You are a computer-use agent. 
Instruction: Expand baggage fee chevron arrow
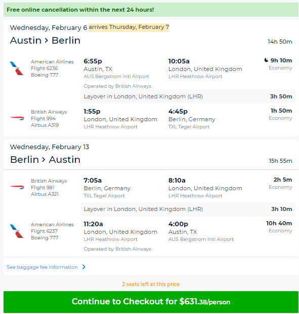84,267
